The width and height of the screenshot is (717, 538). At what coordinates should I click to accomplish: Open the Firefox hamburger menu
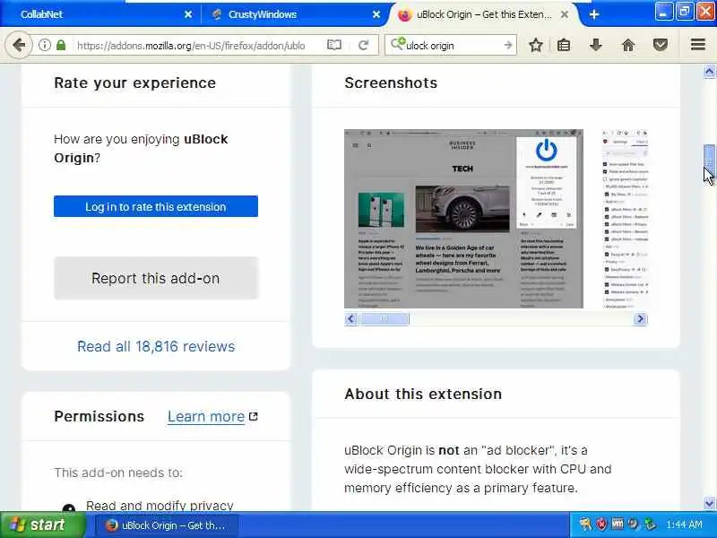click(698, 44)
